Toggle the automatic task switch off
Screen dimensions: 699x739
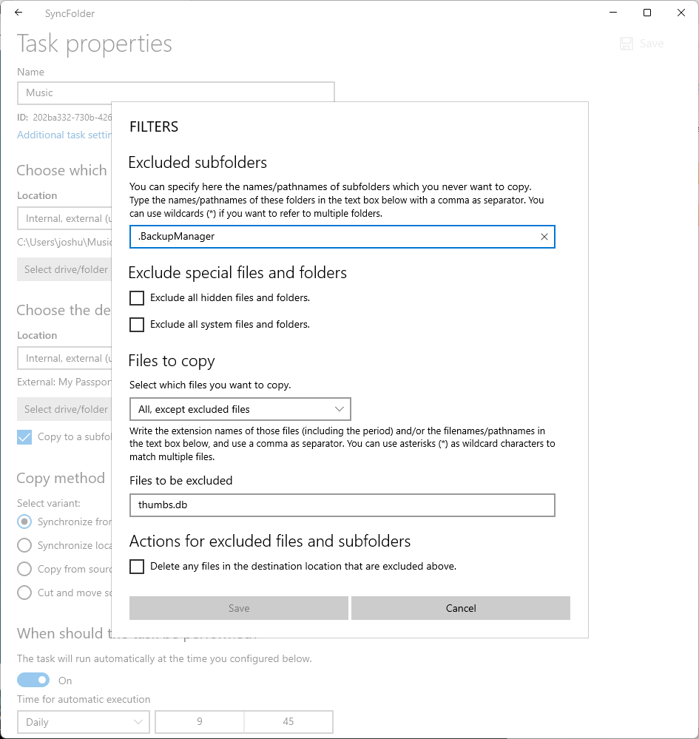(x=33, y=681)
